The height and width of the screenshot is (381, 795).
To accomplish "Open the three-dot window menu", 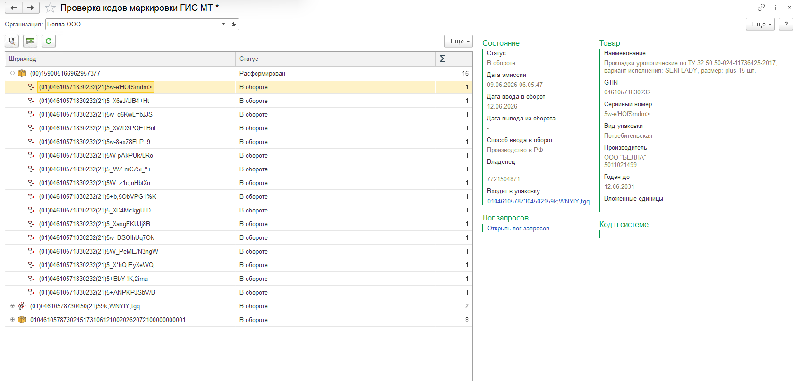I will coord(775,7).
